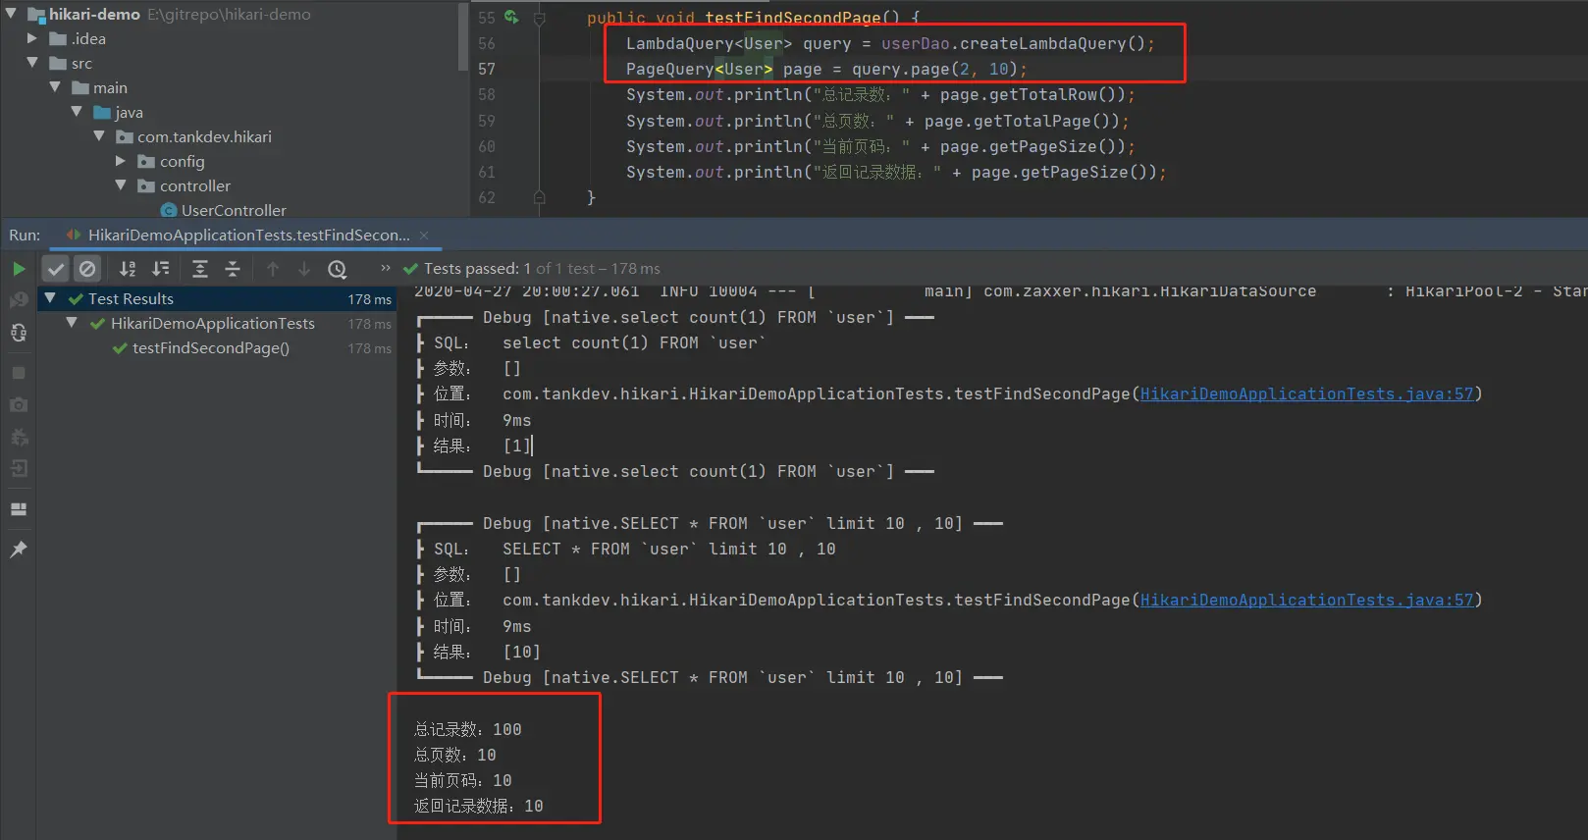
Task: Click the restore layout icon in Run sidebar
Action: point(19,509)
